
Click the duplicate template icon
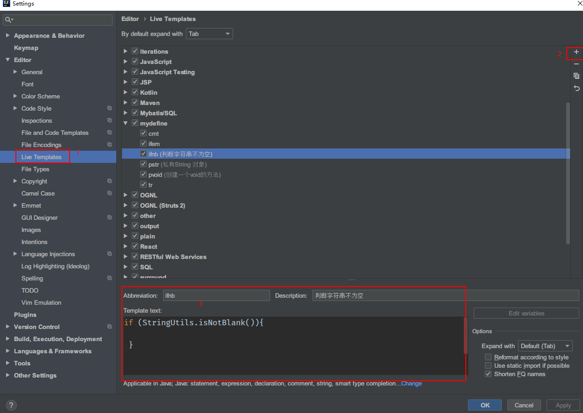point(576,76)
